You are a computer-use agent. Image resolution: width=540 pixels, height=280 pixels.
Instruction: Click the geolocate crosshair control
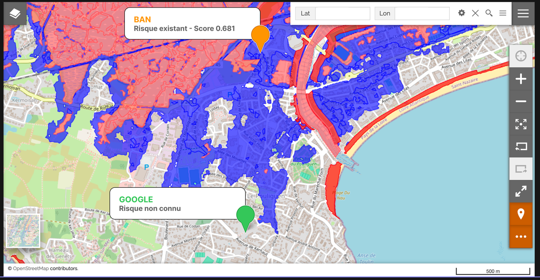(521, 56)
